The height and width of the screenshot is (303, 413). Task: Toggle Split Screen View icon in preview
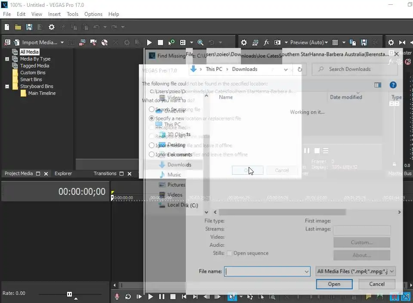click(x=277, y=42)
